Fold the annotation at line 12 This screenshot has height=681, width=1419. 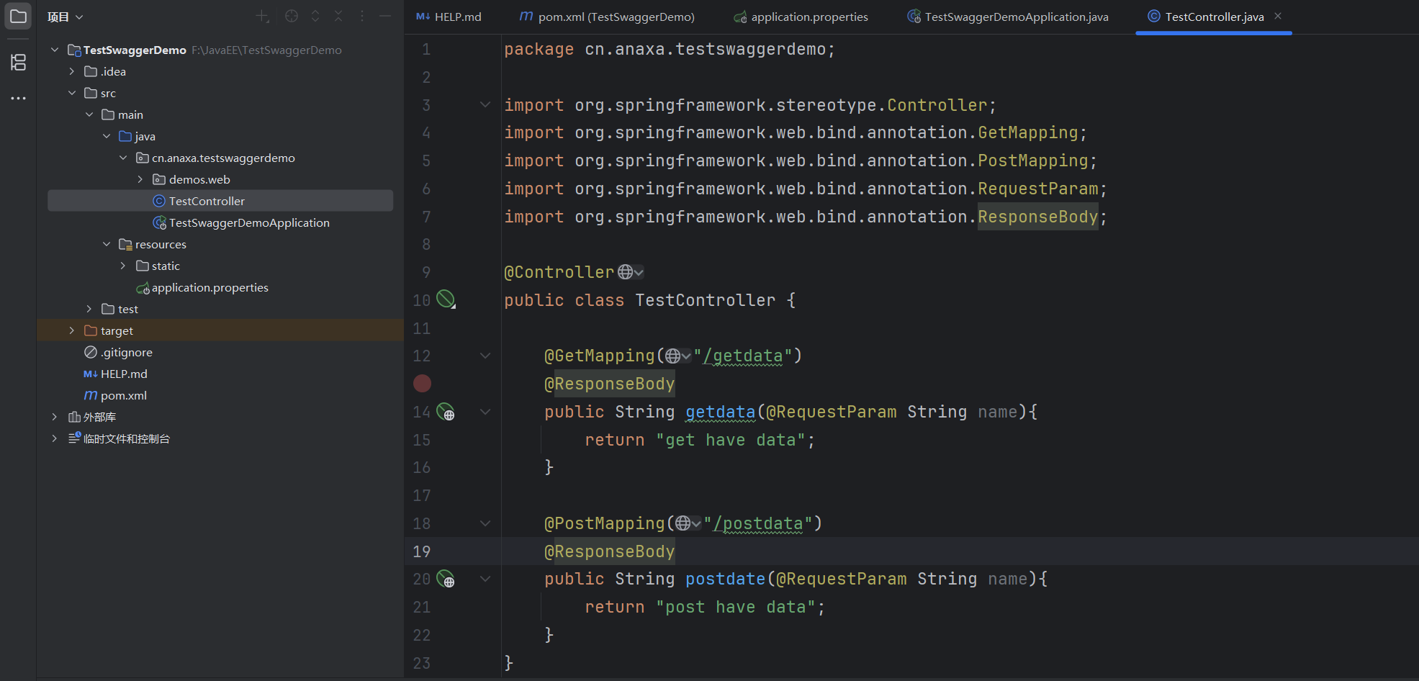pos(485,356)
